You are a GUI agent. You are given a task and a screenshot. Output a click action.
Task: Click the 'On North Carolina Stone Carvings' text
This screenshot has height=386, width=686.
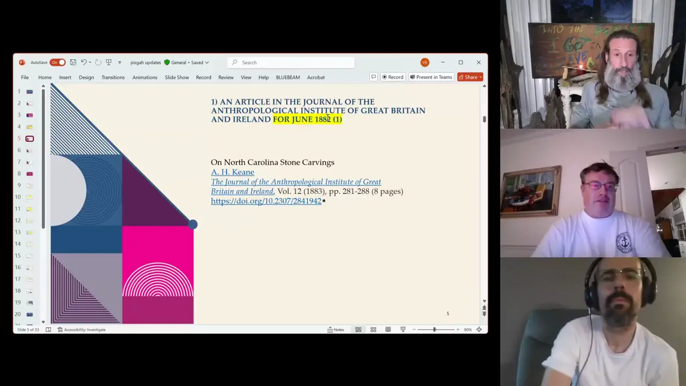272,162
